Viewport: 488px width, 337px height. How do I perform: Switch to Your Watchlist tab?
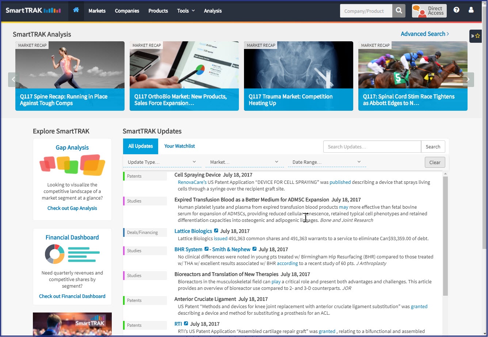[180, 146]
